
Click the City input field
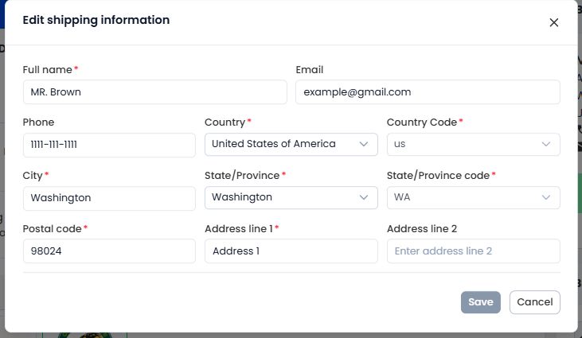[109, 198]
